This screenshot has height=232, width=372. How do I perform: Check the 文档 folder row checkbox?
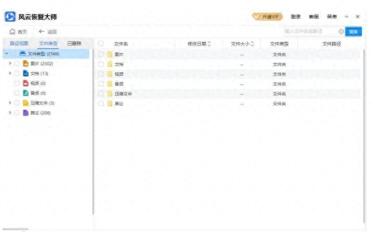click(x=101, y=64)
